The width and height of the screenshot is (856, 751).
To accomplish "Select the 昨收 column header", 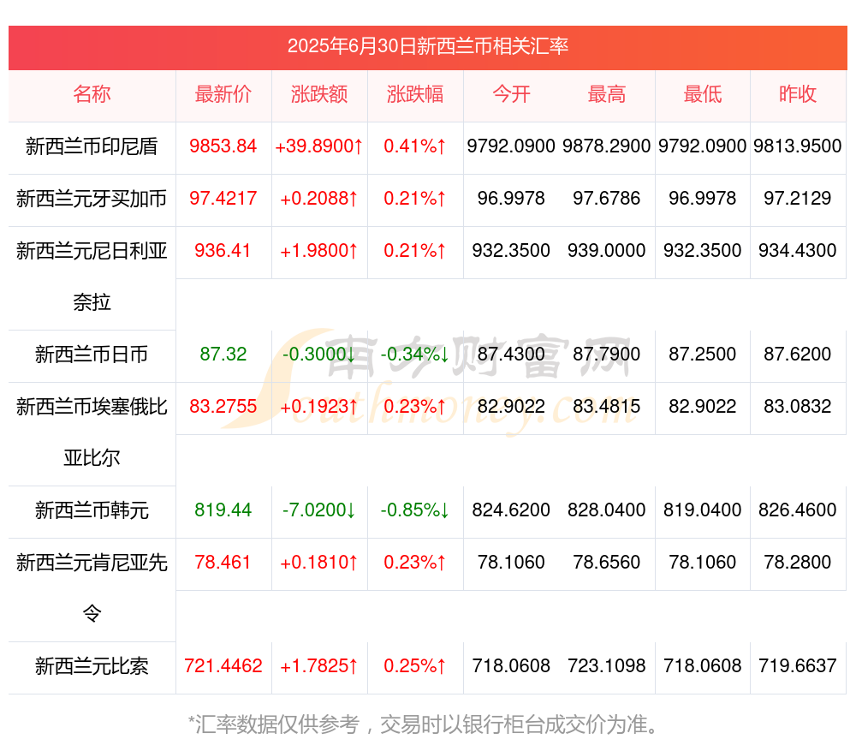I will pyautogui.click(x=798, y=94).
